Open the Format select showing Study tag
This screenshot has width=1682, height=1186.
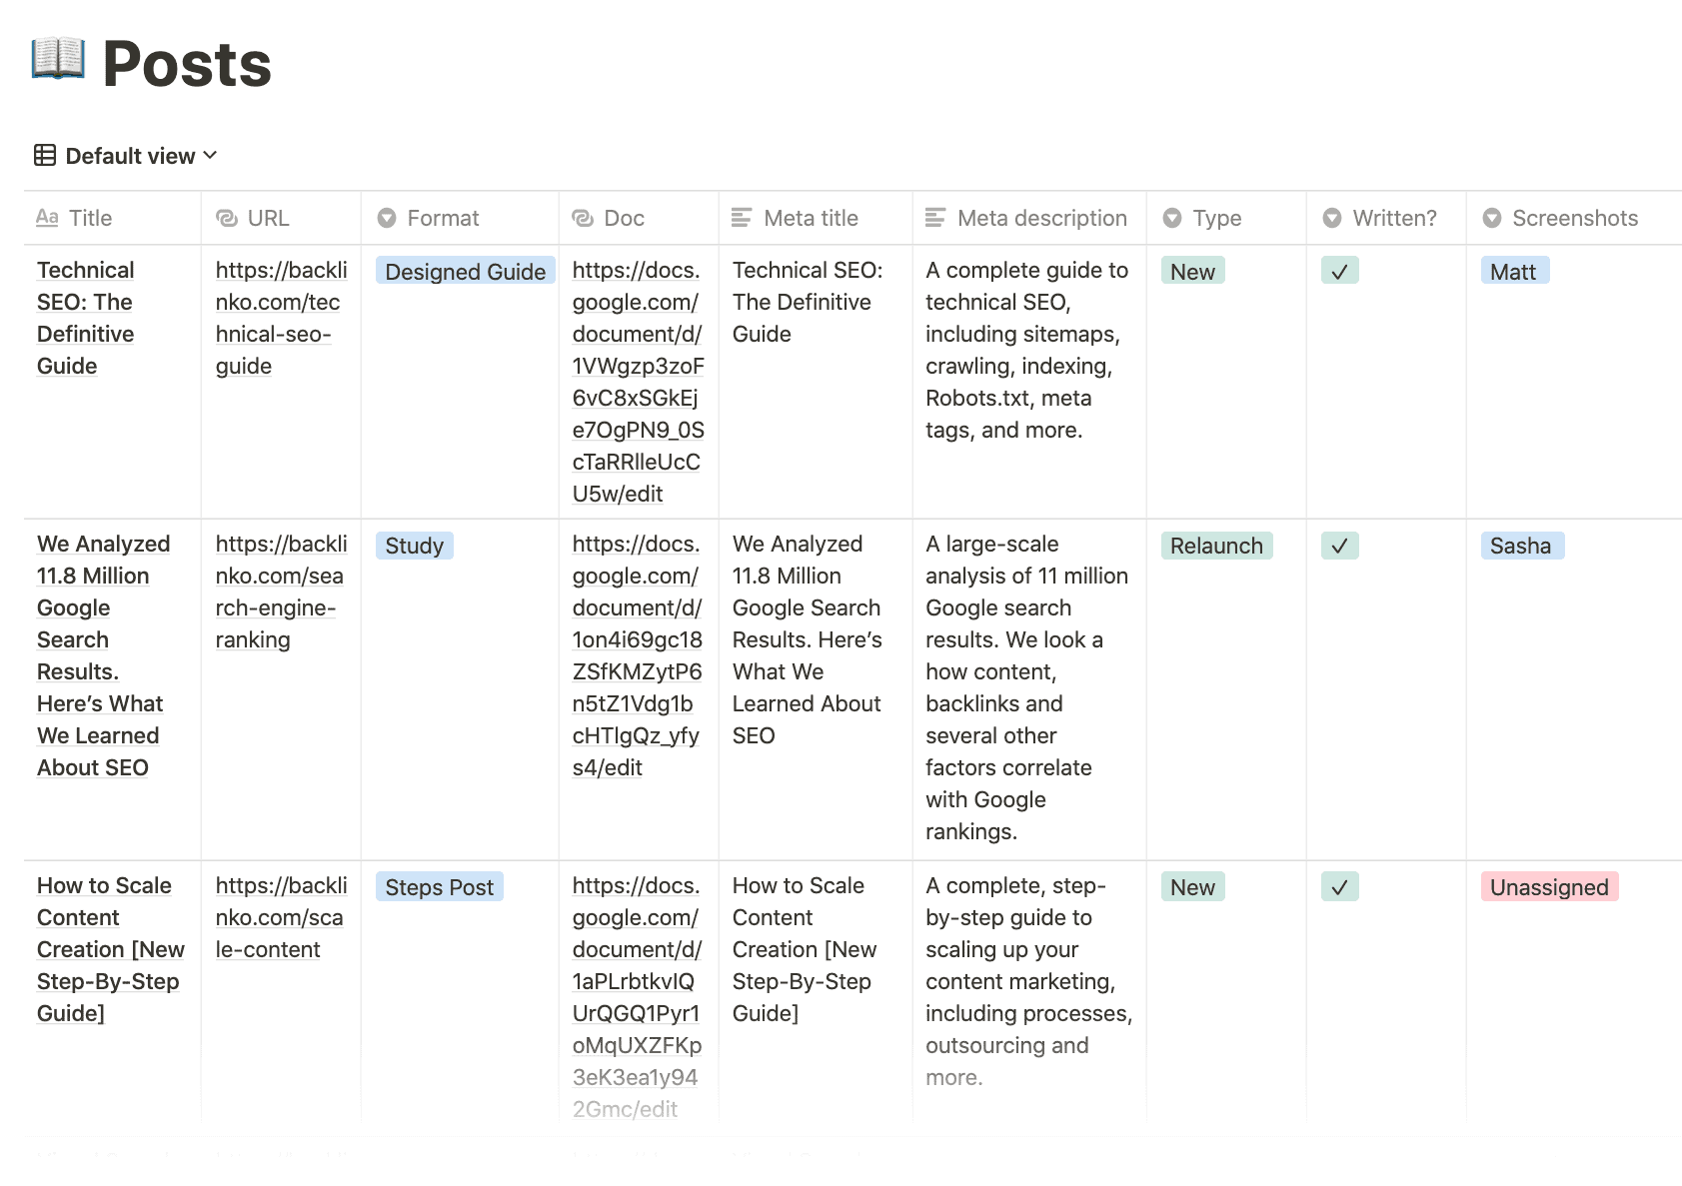coord(415,546)
